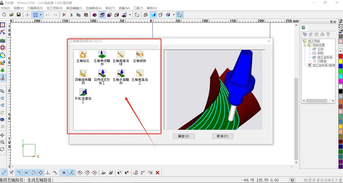Pick the red color swatch
The width and height of the screenshot is (343, 183).
(340, 56)
